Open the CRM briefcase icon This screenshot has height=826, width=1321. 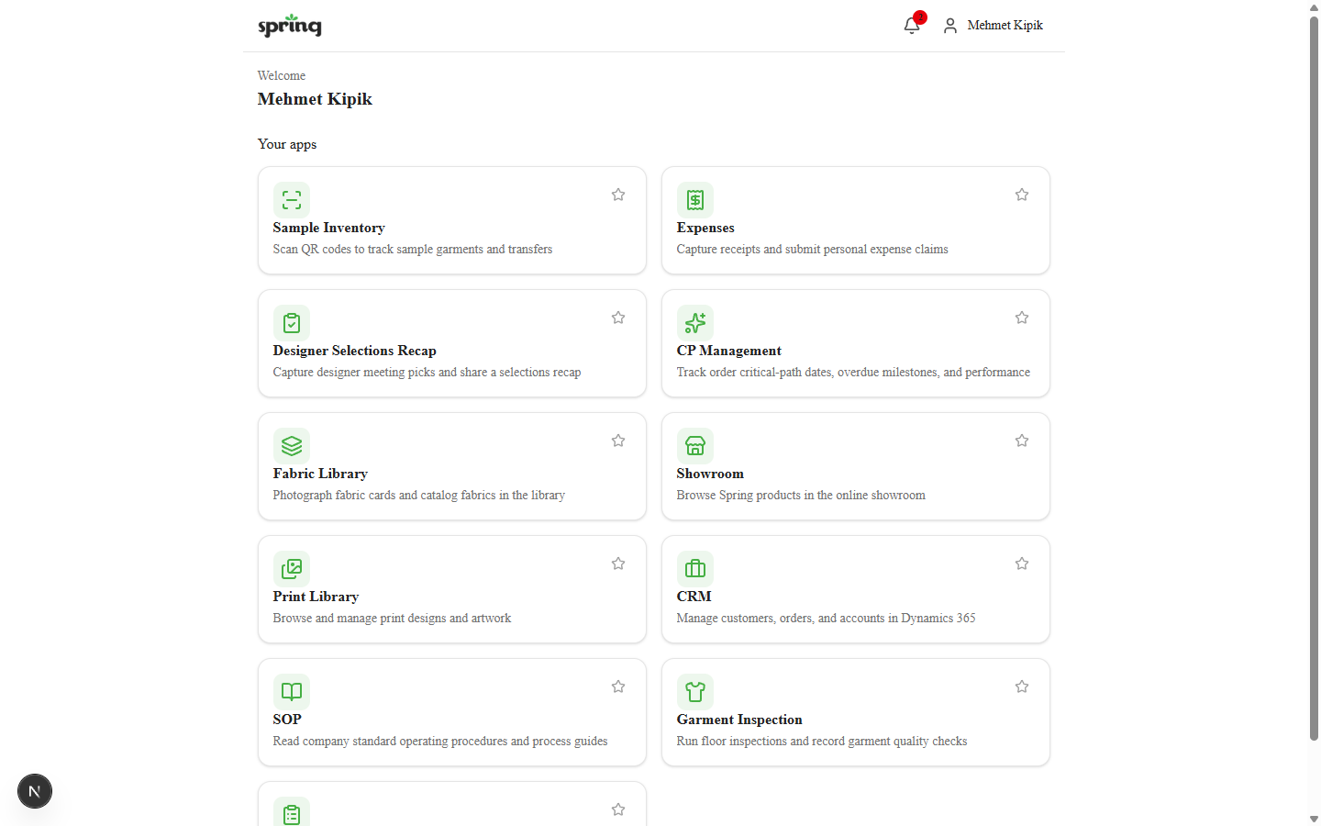(695, 569)
